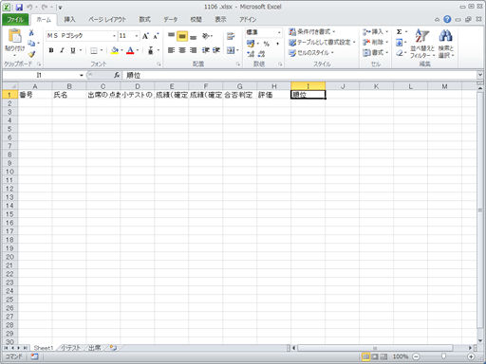Toggle middle vertical alignment
486x364 pixels.
click(x=182, y=36)
